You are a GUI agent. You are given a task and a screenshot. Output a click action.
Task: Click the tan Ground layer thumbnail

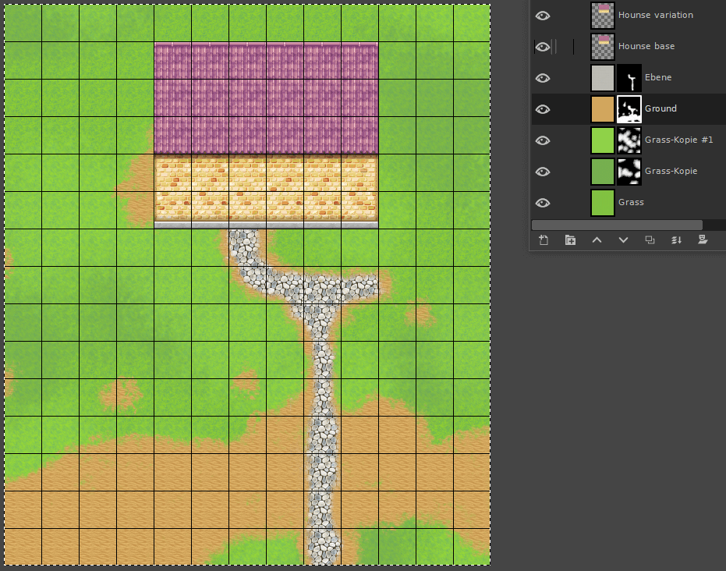pyautogui.click(x=603, y=109)
